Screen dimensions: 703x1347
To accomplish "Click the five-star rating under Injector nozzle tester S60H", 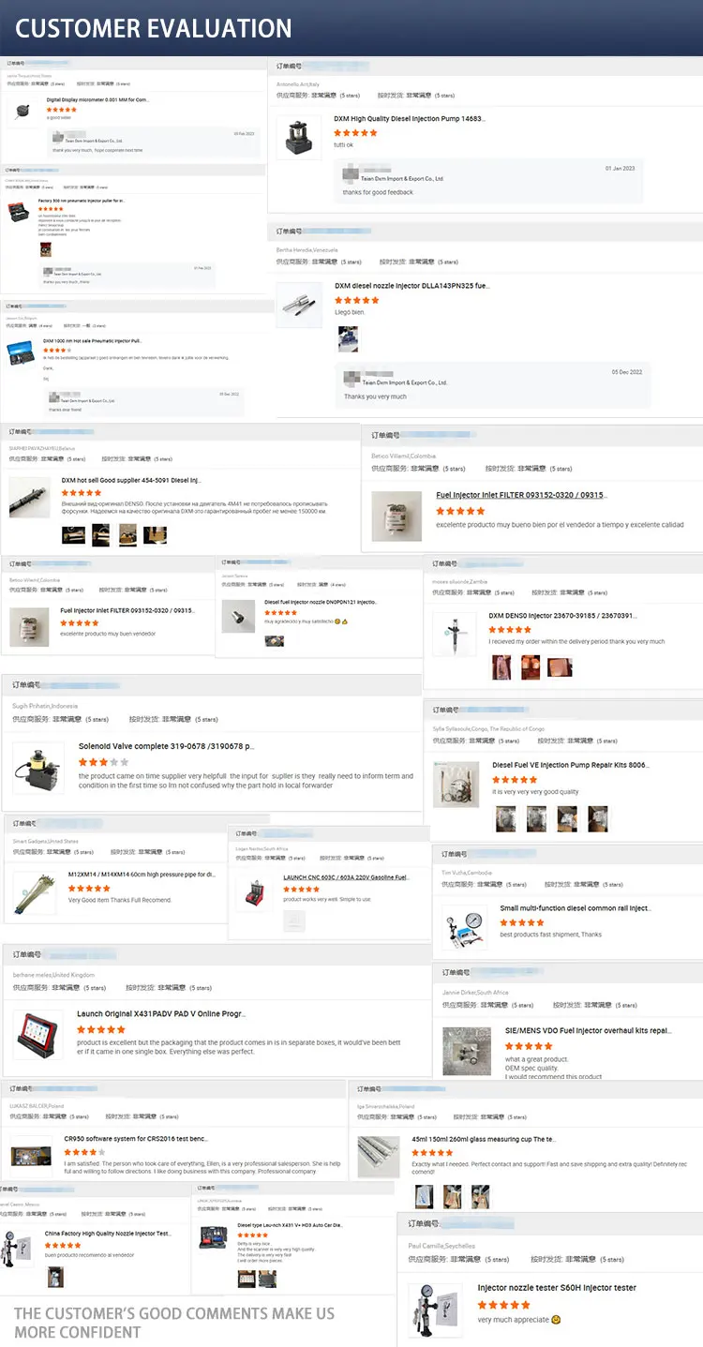I will (x=504, y=1305).
